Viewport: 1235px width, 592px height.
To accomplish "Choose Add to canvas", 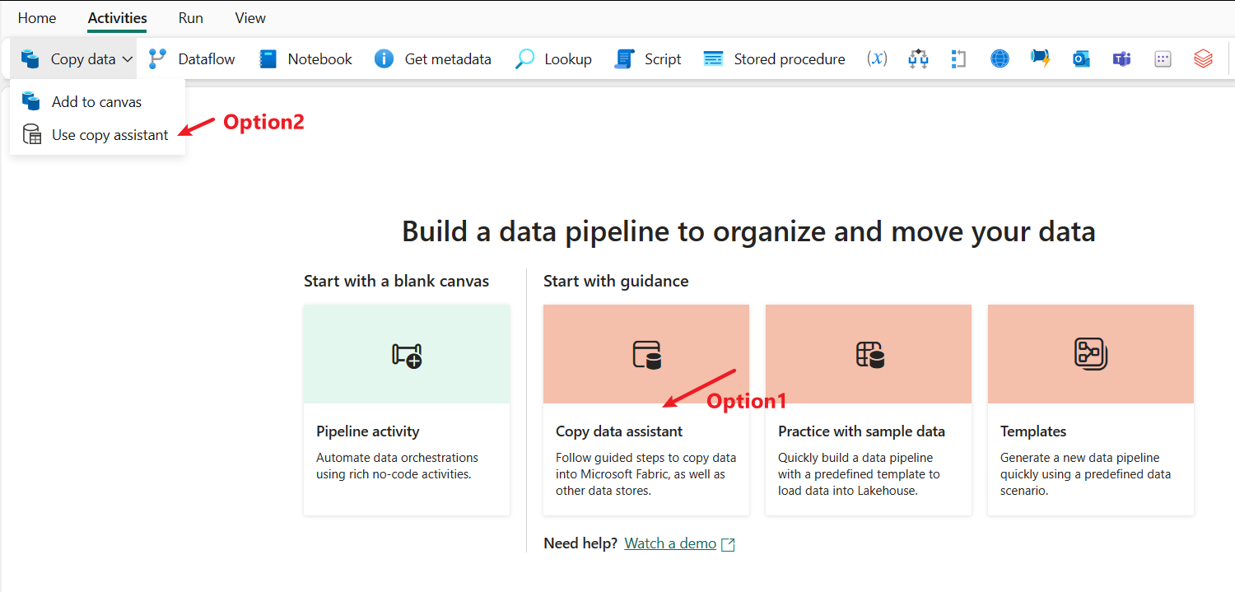I will click(97, 102).
